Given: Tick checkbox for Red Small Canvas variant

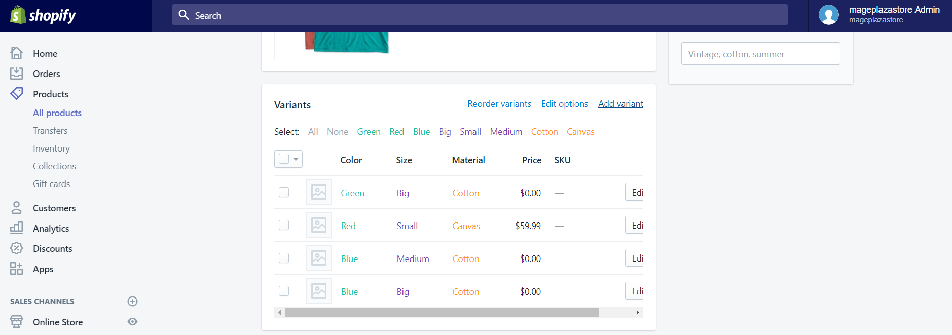Looking at the screenshot, I should coord(284,225).
